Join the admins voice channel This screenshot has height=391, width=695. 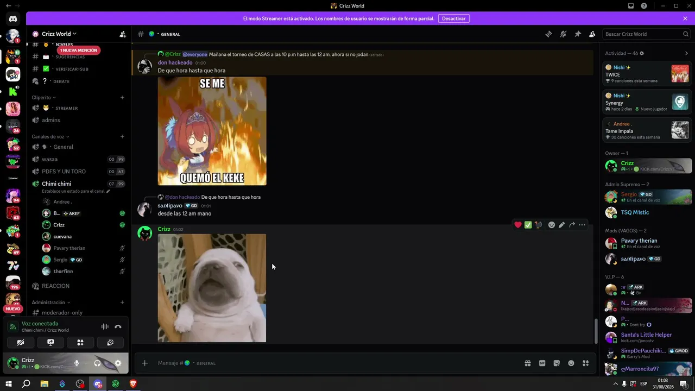coord(79,120)
